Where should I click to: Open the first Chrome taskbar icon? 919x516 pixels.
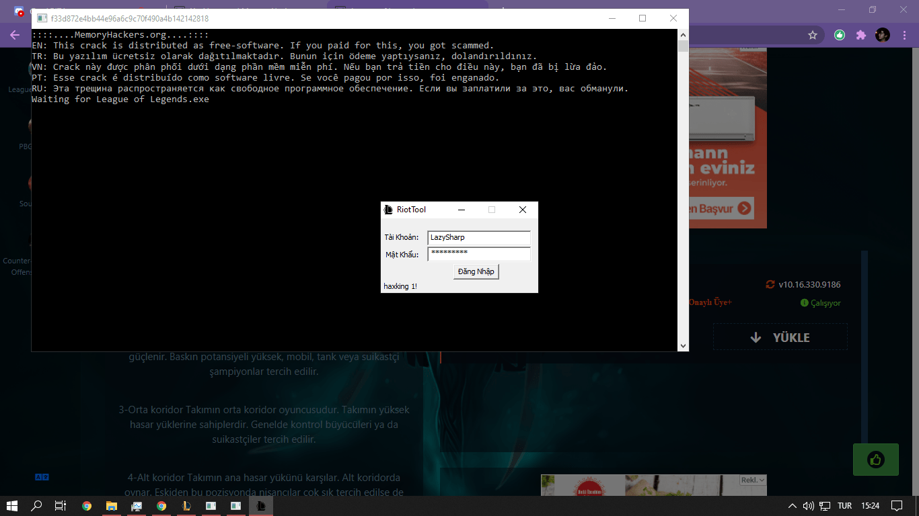click(x=87, y=506)
